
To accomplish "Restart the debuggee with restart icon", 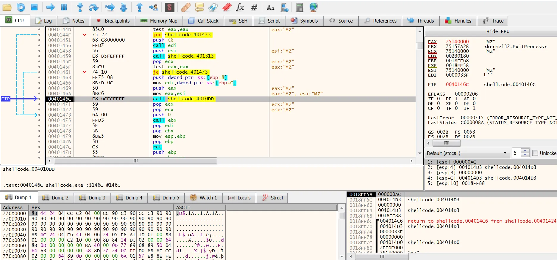I will coord(21,7).
